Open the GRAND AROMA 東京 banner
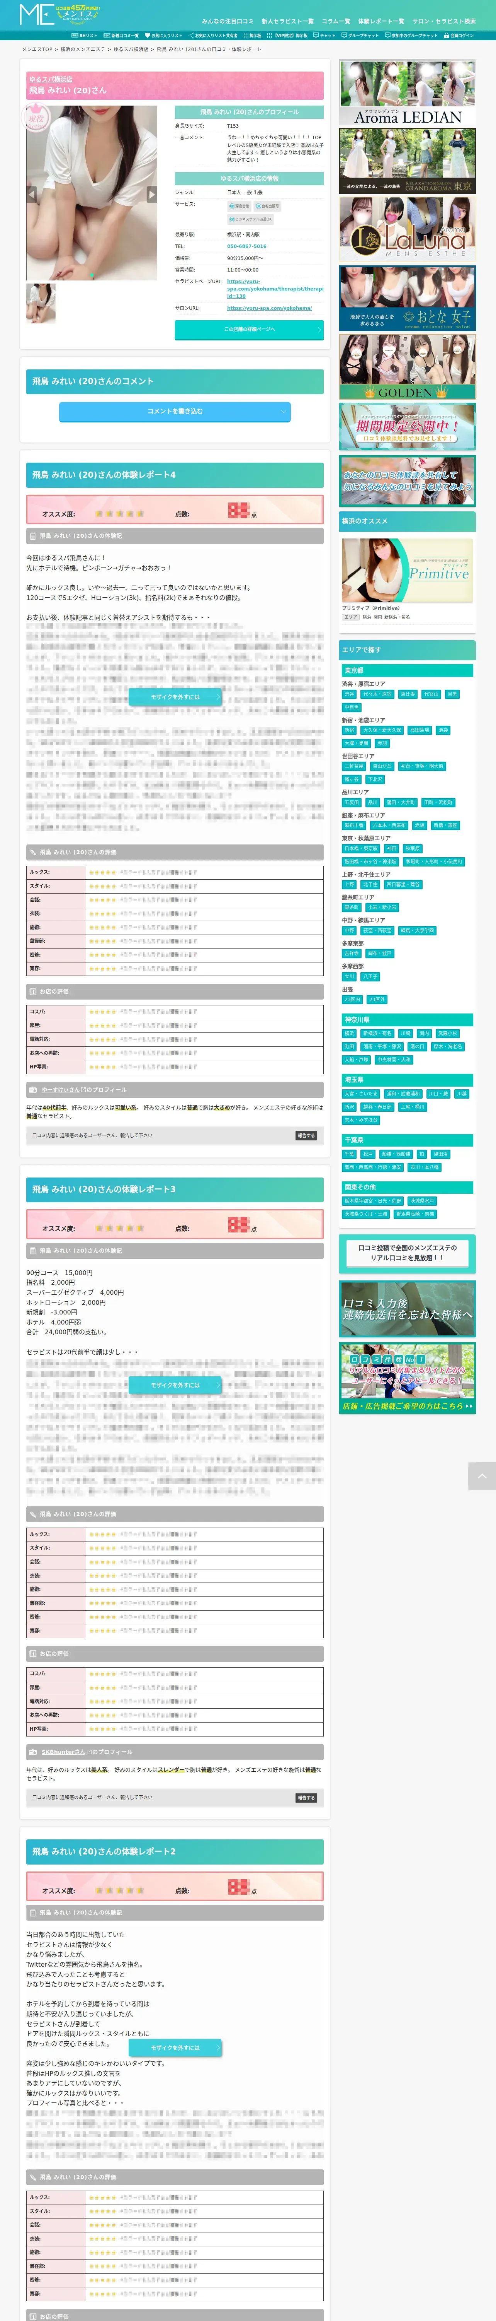The width and height of the screenshot is (496, 2321). point(408,161)
